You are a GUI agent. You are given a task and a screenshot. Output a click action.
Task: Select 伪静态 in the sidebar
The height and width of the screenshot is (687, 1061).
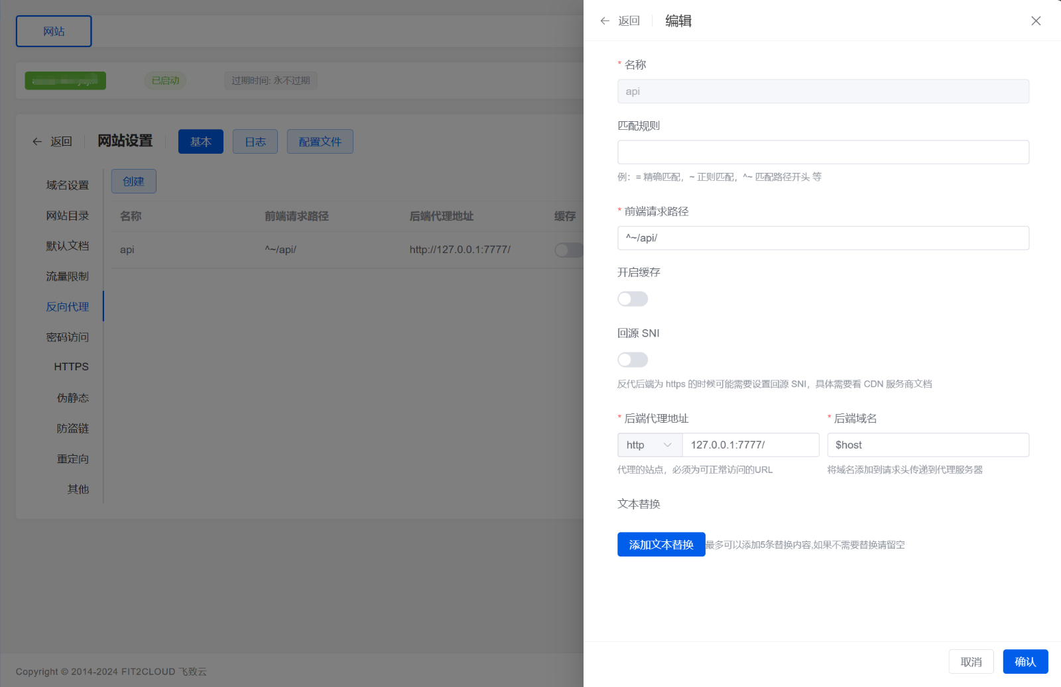click(x=74, y=397)
